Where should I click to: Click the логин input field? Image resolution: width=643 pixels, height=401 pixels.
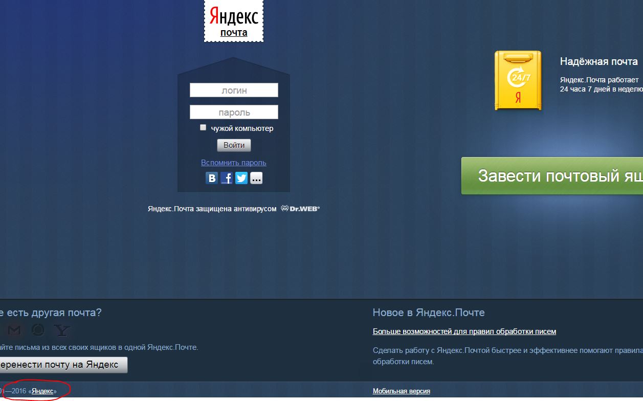click(234, 90)
